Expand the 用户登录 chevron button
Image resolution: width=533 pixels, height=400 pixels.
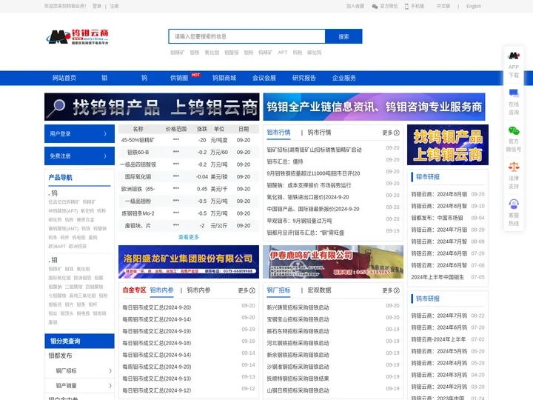click(x=79, y=133)
